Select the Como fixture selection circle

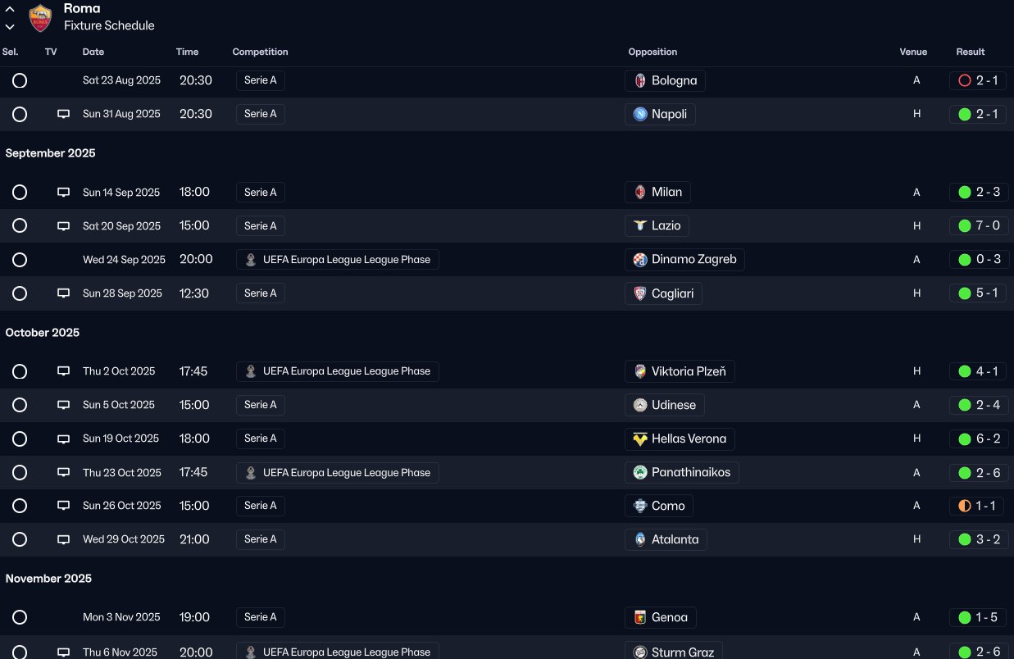coord(20,506)
